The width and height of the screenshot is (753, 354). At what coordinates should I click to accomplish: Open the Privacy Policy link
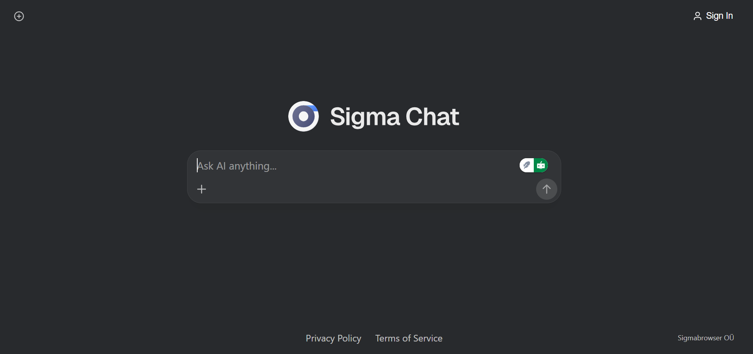[x=333, y=338]
